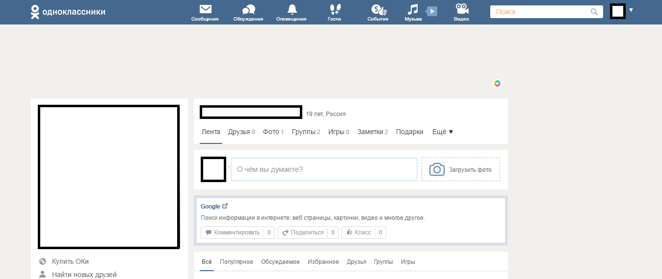Click the person icon beside Найти новых друзей
The height and width of the screenshot is (279, 662).
43,275
